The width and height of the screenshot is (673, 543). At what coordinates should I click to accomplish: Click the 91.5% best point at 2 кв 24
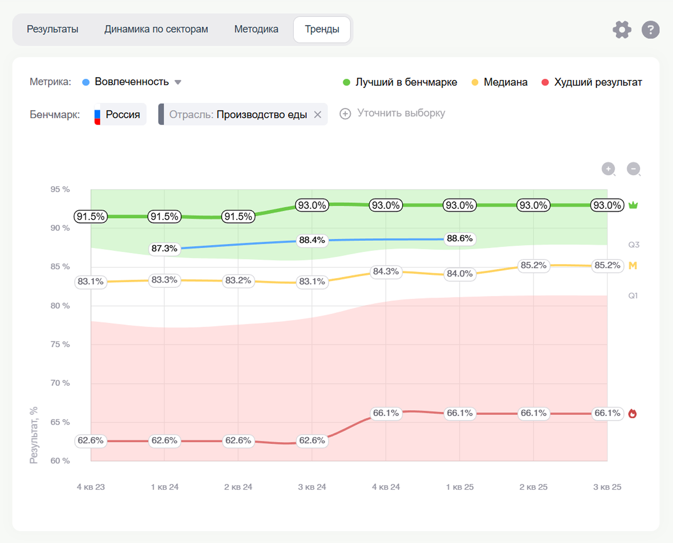point(238,217)
